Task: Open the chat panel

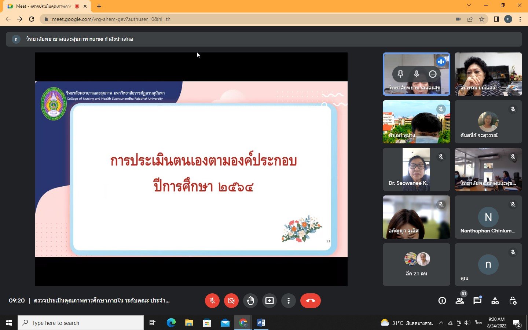Action: pos(477,301)
